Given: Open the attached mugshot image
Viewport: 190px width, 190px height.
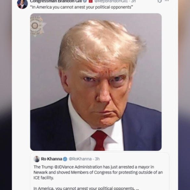Looking at the screenshot, I should [x=96, y=82].
